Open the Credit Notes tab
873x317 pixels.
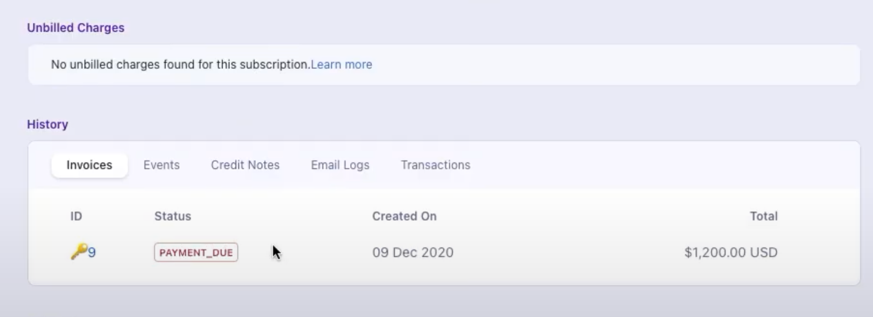tap(245, 165)
